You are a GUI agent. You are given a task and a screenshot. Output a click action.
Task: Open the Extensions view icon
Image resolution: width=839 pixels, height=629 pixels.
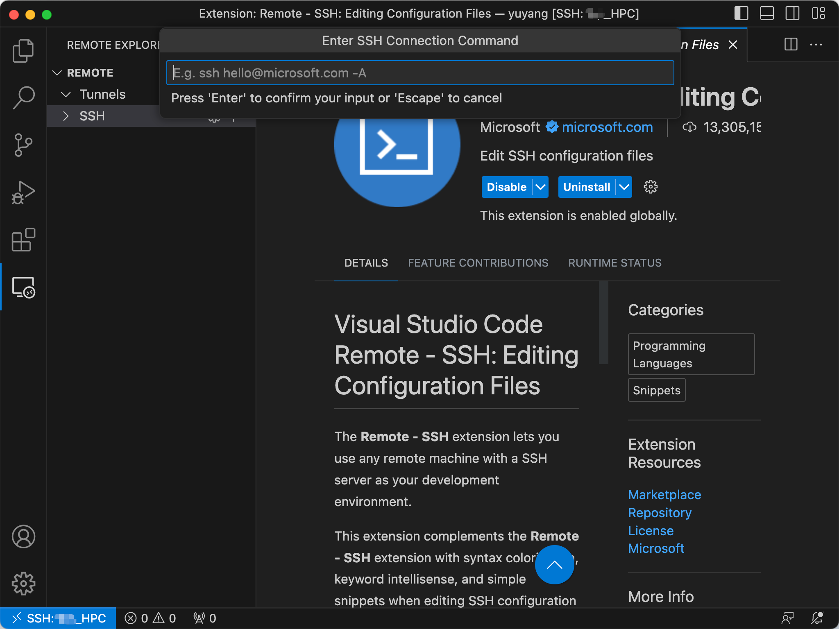coord(23,240)
